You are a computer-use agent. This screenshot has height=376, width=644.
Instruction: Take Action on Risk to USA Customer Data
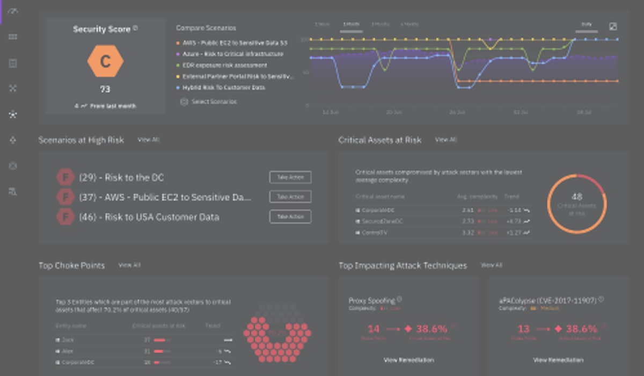(290, 216)
